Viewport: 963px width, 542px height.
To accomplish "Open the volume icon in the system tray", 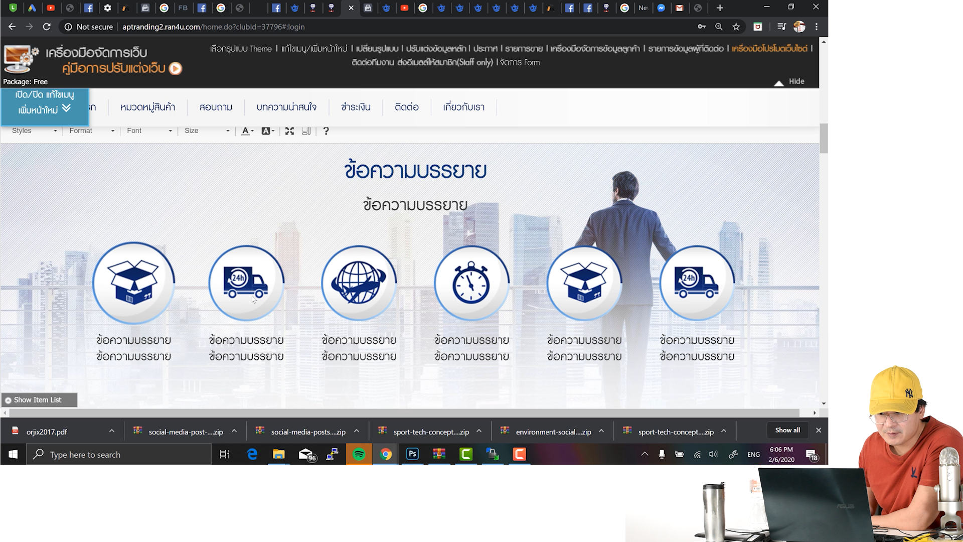I will 713,454.
